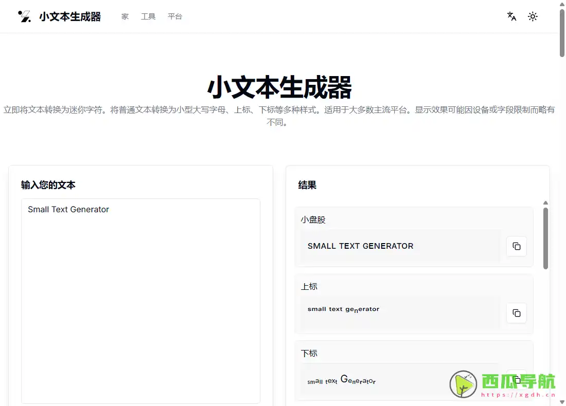Toggle the light/dark theme sun icon
566x406 pixels.
(x=533, y=16)
